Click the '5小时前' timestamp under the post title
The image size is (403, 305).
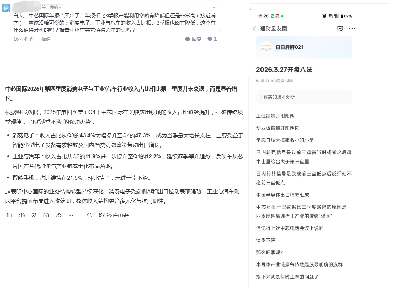[x=263, y=81]
